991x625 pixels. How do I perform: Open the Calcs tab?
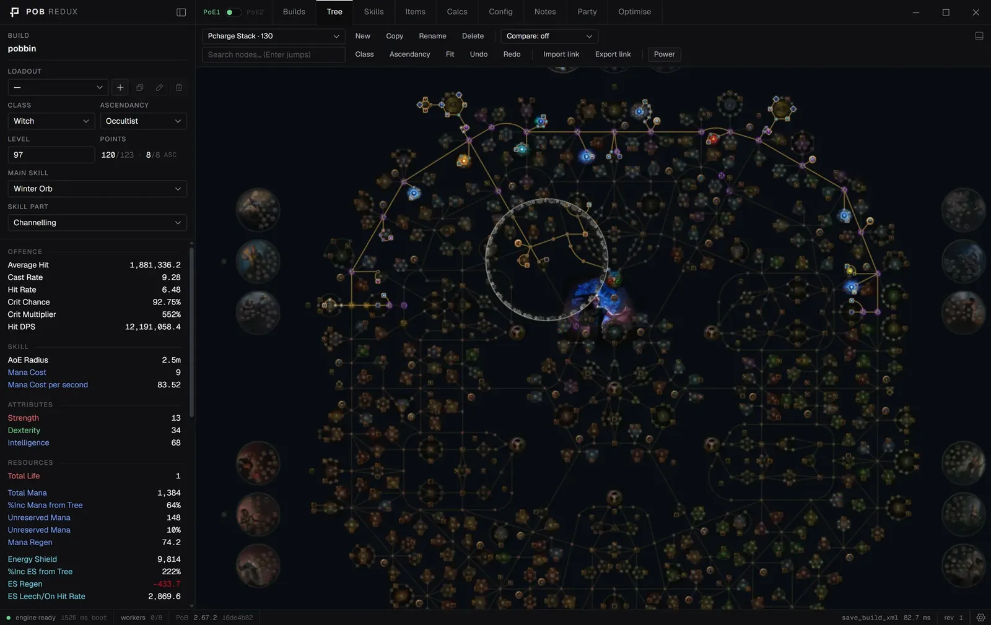pyautogui.click(x=457, y=12)
